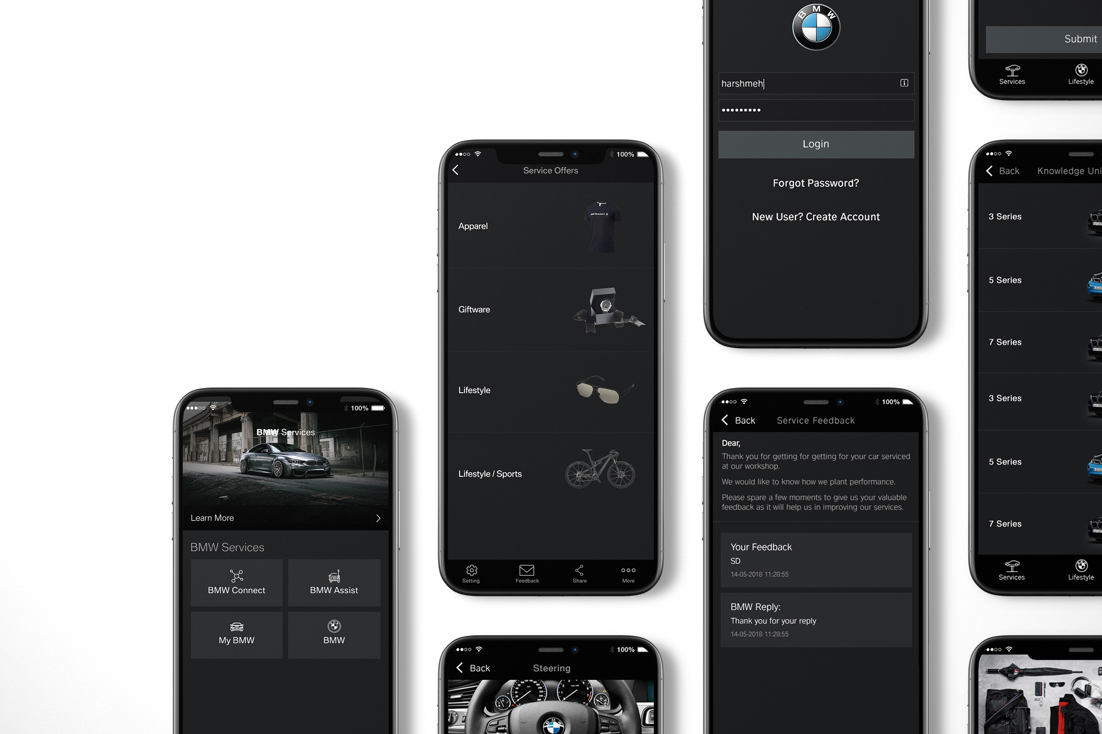This screenshot has height=734, width=1102.
Task: Click New User? Create Account link
Action: tap(815, 216)
